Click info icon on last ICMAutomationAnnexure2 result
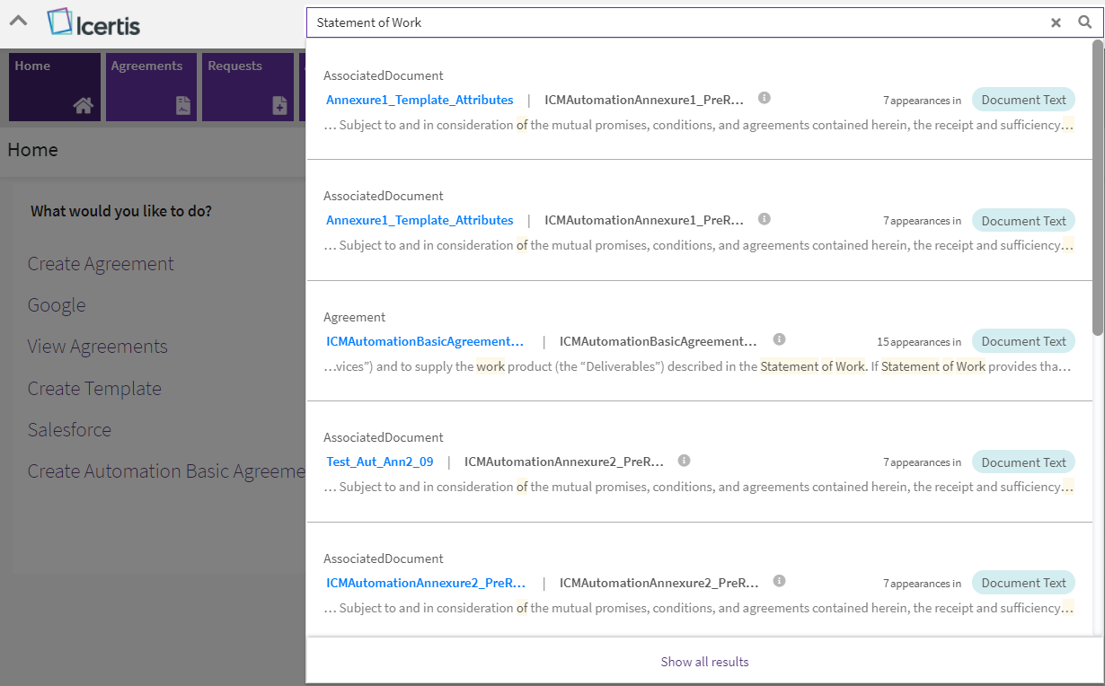This screenshot has height=686, width=1105. pos(779,581)
